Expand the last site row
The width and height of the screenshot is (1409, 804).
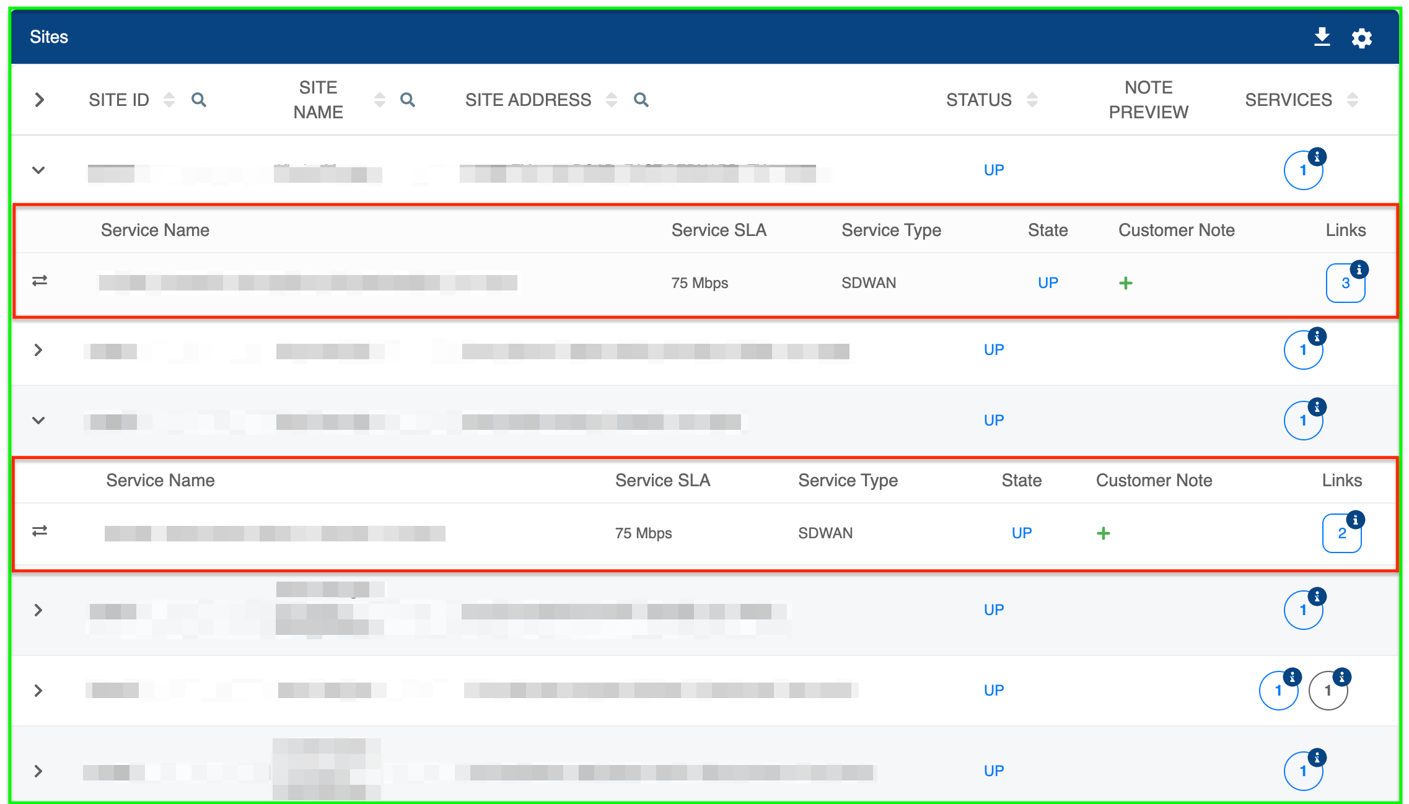point(38,771)
